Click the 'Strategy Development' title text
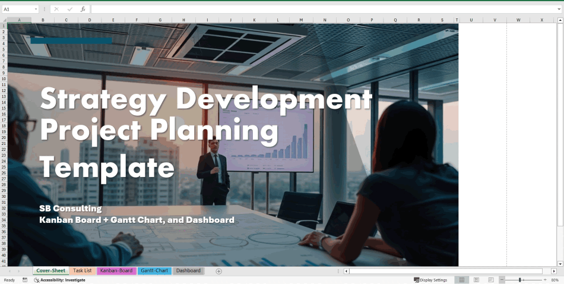 (206, 100)
